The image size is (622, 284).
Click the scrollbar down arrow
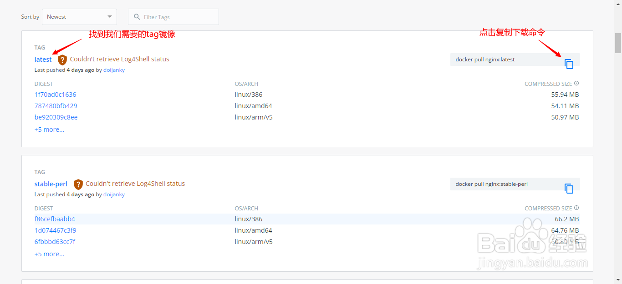(x=618, y=279)
